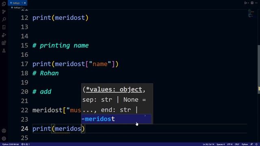The image size is (260, 146).
Task: Open the Search view in the activity bar
Action: 4,19
